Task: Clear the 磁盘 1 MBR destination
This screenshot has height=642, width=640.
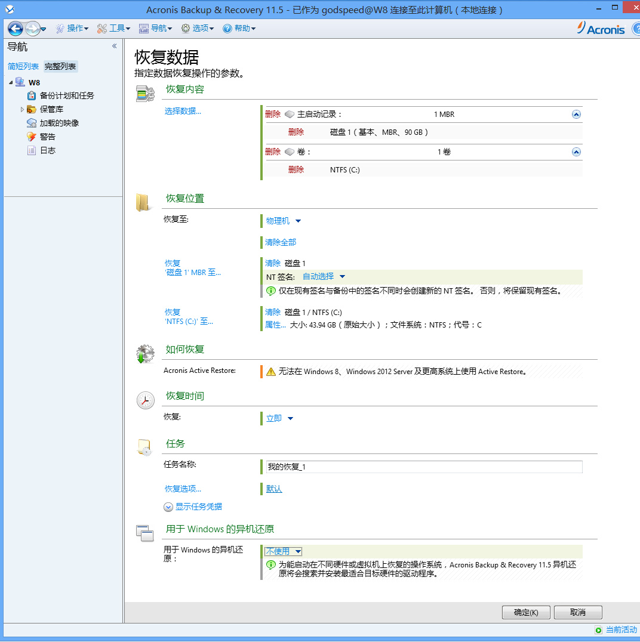Action: [272, 263]
